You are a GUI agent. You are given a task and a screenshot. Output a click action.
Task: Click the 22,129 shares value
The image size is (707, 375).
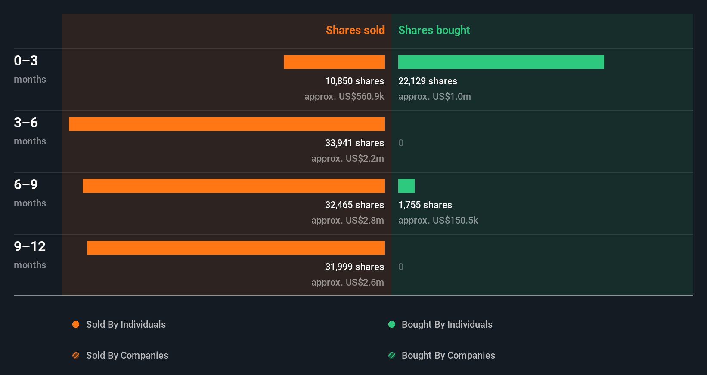(428, 81)
